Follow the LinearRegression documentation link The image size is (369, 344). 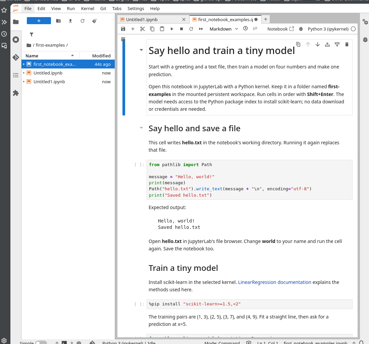point(274,282)
